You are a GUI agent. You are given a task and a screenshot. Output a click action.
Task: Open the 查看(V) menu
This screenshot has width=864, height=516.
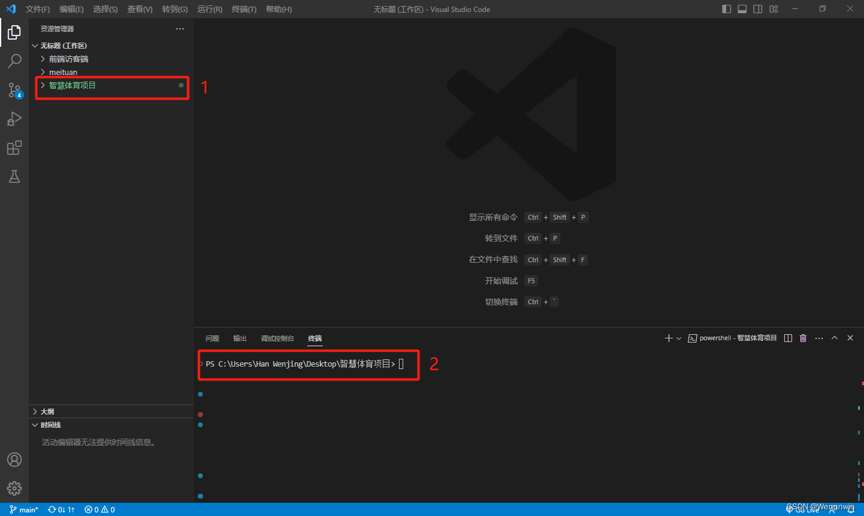(x=140, y=9)
